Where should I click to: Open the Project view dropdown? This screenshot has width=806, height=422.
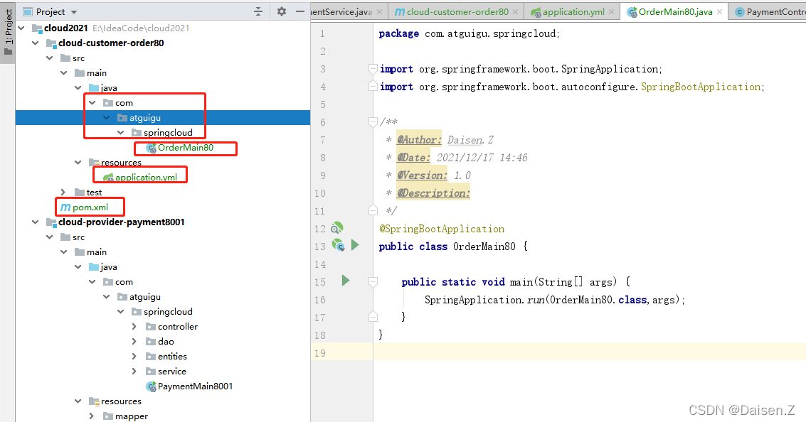[x=73, y=12]
